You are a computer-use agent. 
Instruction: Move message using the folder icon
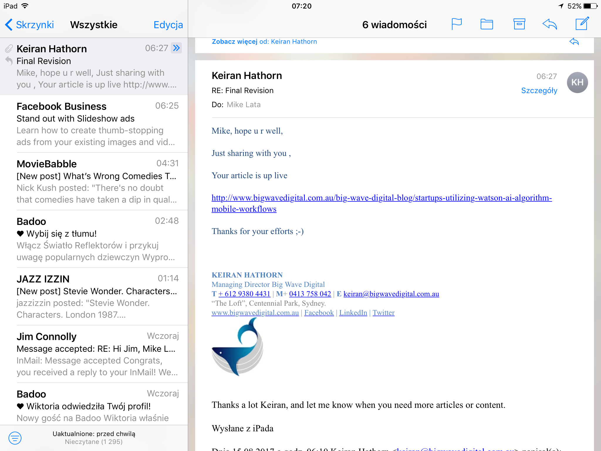487,24
